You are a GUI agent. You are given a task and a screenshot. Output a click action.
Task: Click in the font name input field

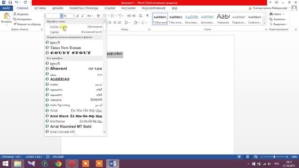(52, 16)
